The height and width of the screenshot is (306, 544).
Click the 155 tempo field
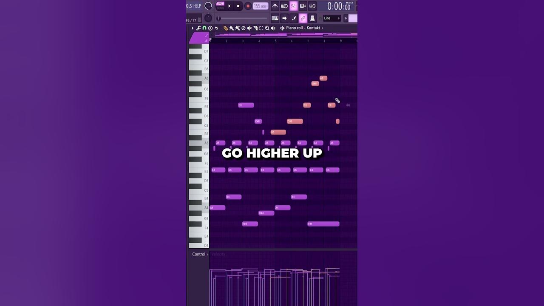click(x=261, y=6)
